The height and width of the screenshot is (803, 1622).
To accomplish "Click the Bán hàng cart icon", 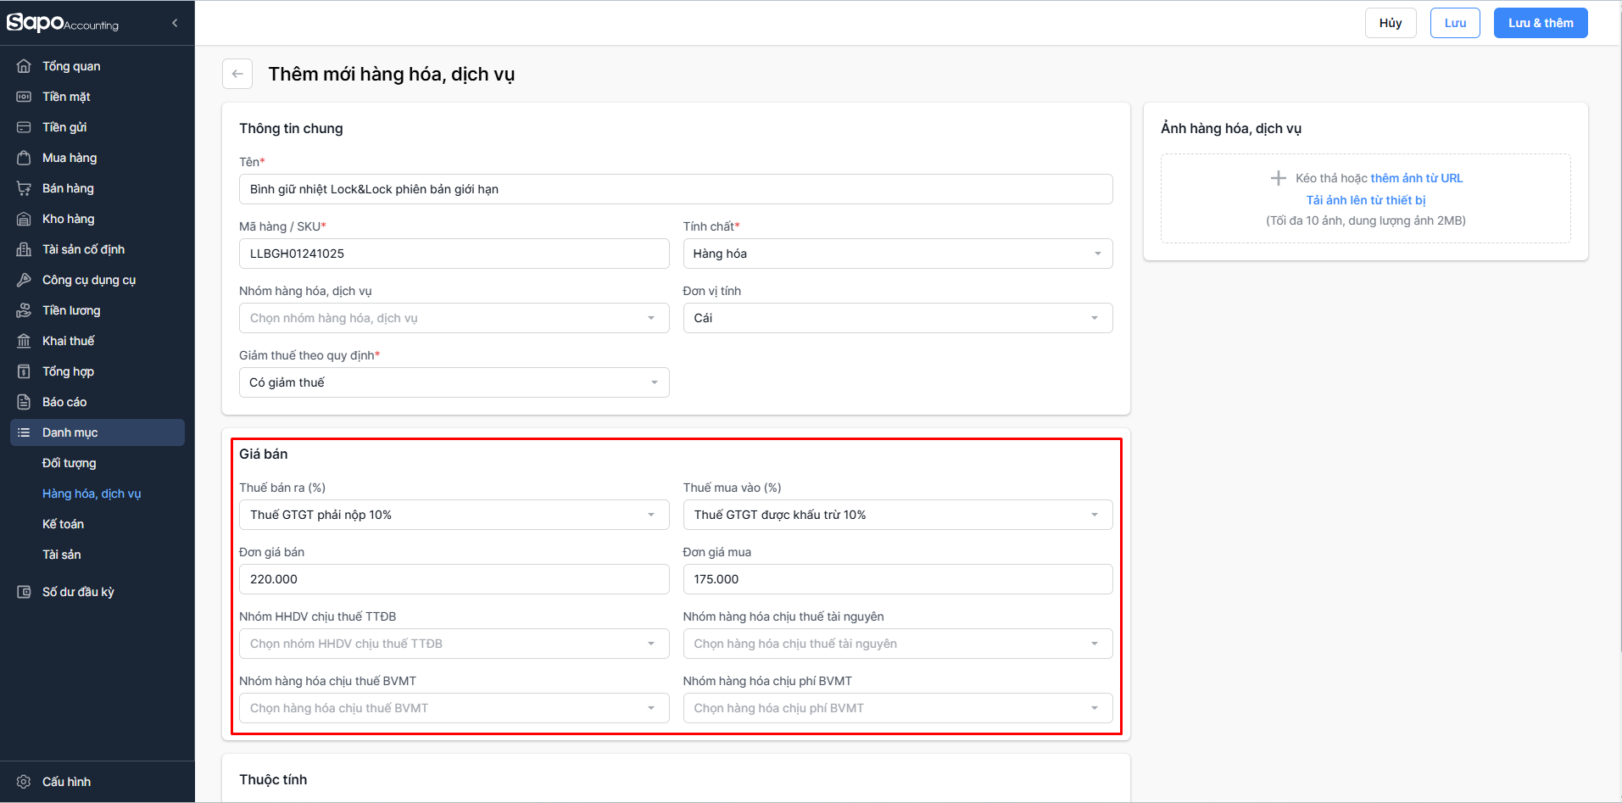I will click(24, 188).
